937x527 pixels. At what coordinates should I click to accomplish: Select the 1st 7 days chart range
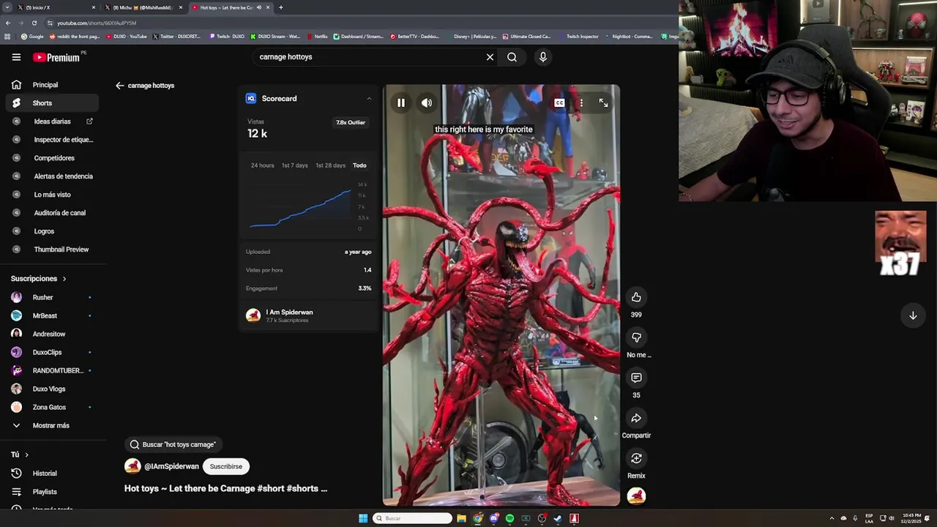pyautogui.click(x=295, y=165)
